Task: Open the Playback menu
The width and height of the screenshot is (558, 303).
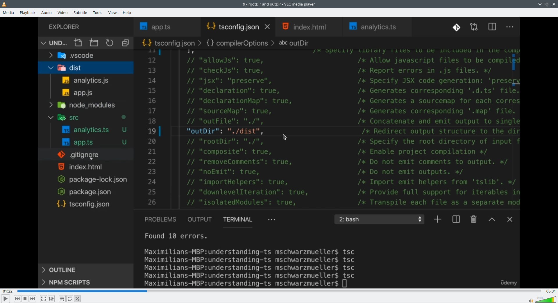Action: tap(28, 13)
